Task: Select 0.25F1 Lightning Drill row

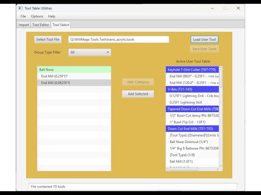Action: tap(192, 102)
